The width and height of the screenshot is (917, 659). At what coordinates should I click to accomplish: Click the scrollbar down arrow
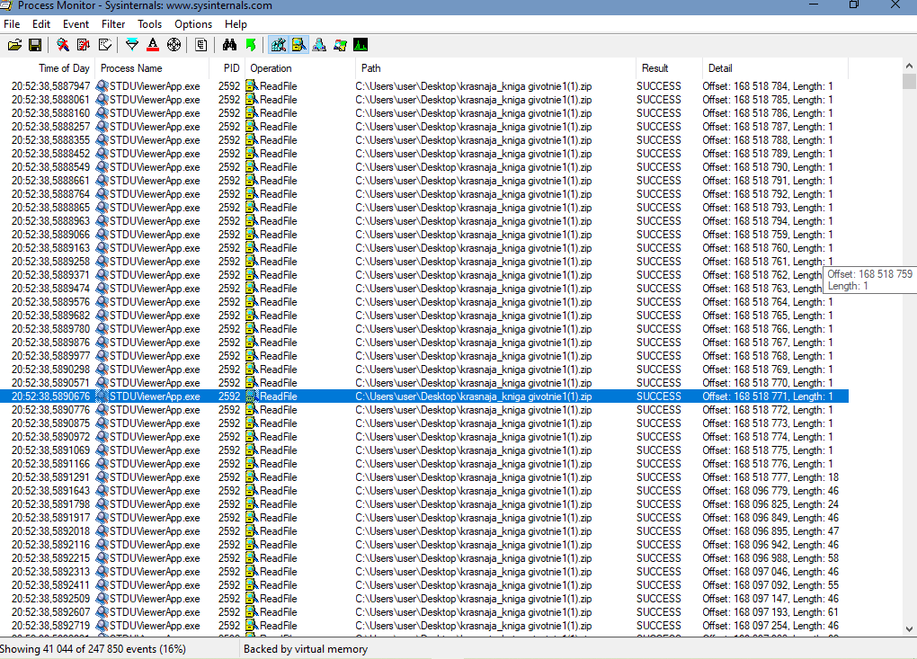(x=909, y=628)
